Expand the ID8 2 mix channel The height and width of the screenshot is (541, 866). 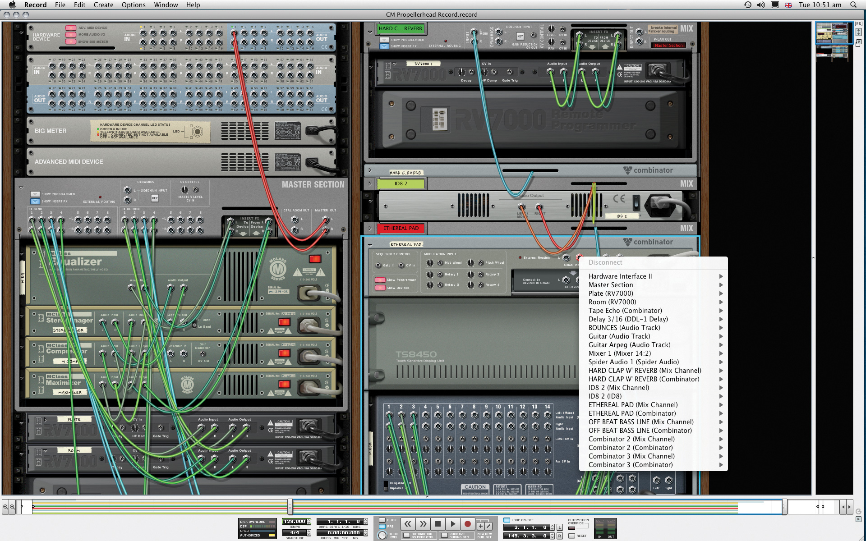(370, 183)
